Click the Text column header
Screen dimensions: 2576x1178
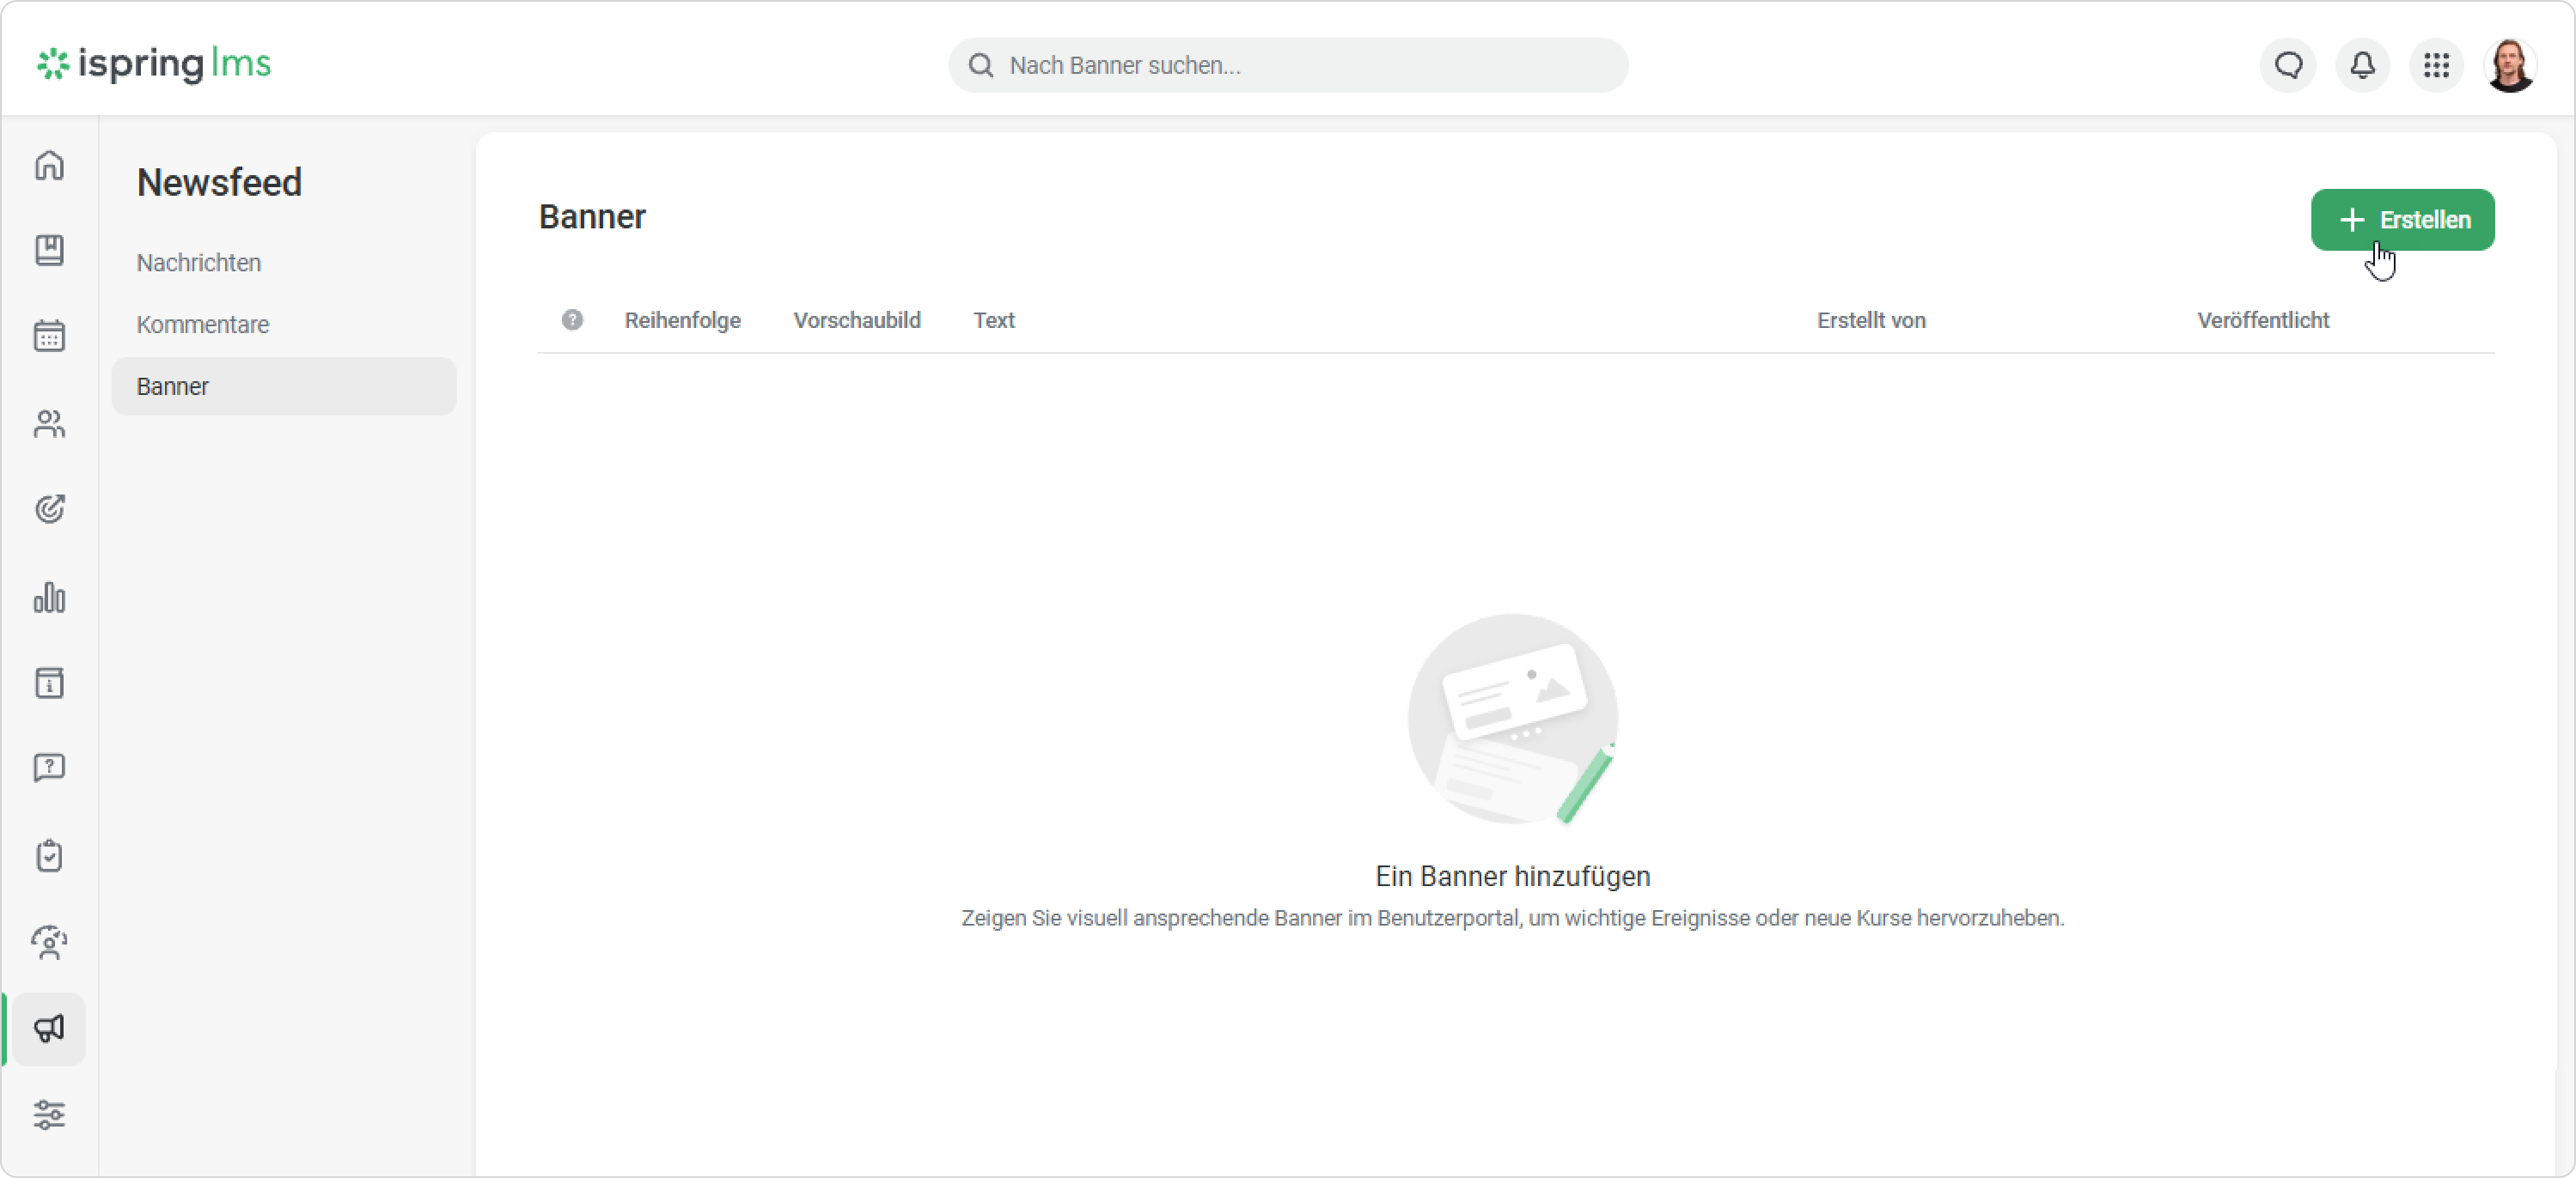coord(994,319)
